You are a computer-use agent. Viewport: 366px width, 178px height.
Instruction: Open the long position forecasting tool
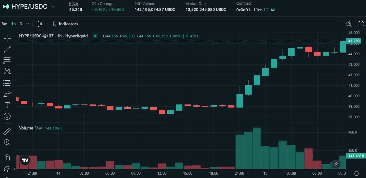point(7,83)
